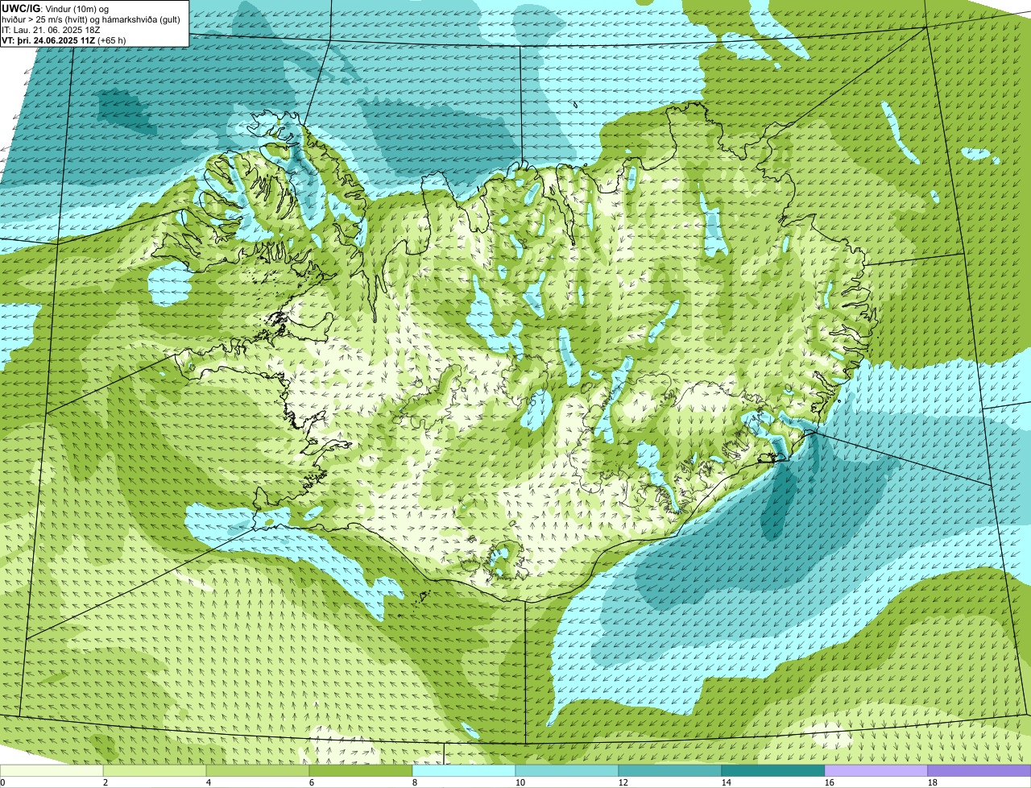The height and width of the screenshot is (788, 1031).
Task: Click the legend scale label "4"
Action: (x=209, y=782)
